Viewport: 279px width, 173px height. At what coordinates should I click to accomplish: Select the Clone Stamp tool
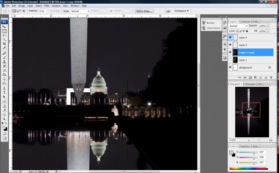tap(4, 62)
